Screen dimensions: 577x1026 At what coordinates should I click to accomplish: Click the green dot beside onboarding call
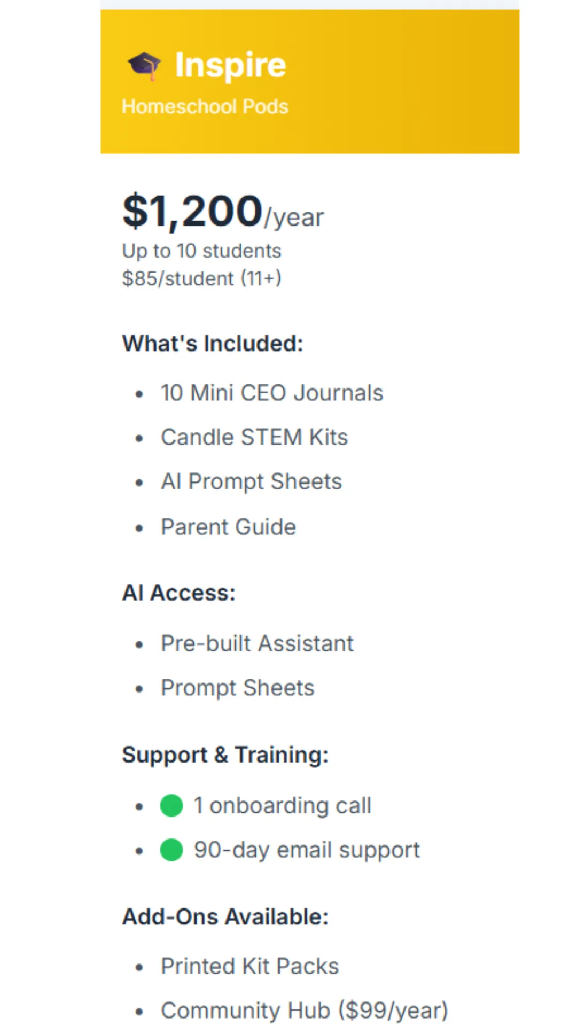point(171,805)
